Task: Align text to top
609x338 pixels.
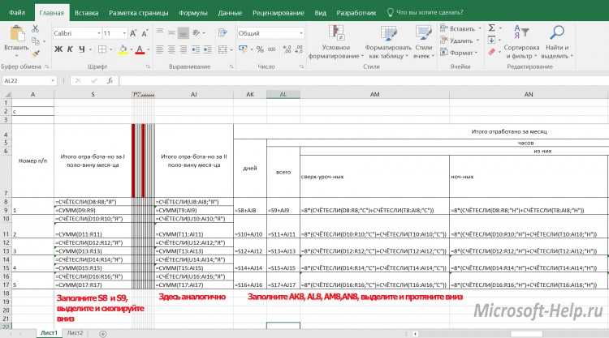Action: (160, 32)
